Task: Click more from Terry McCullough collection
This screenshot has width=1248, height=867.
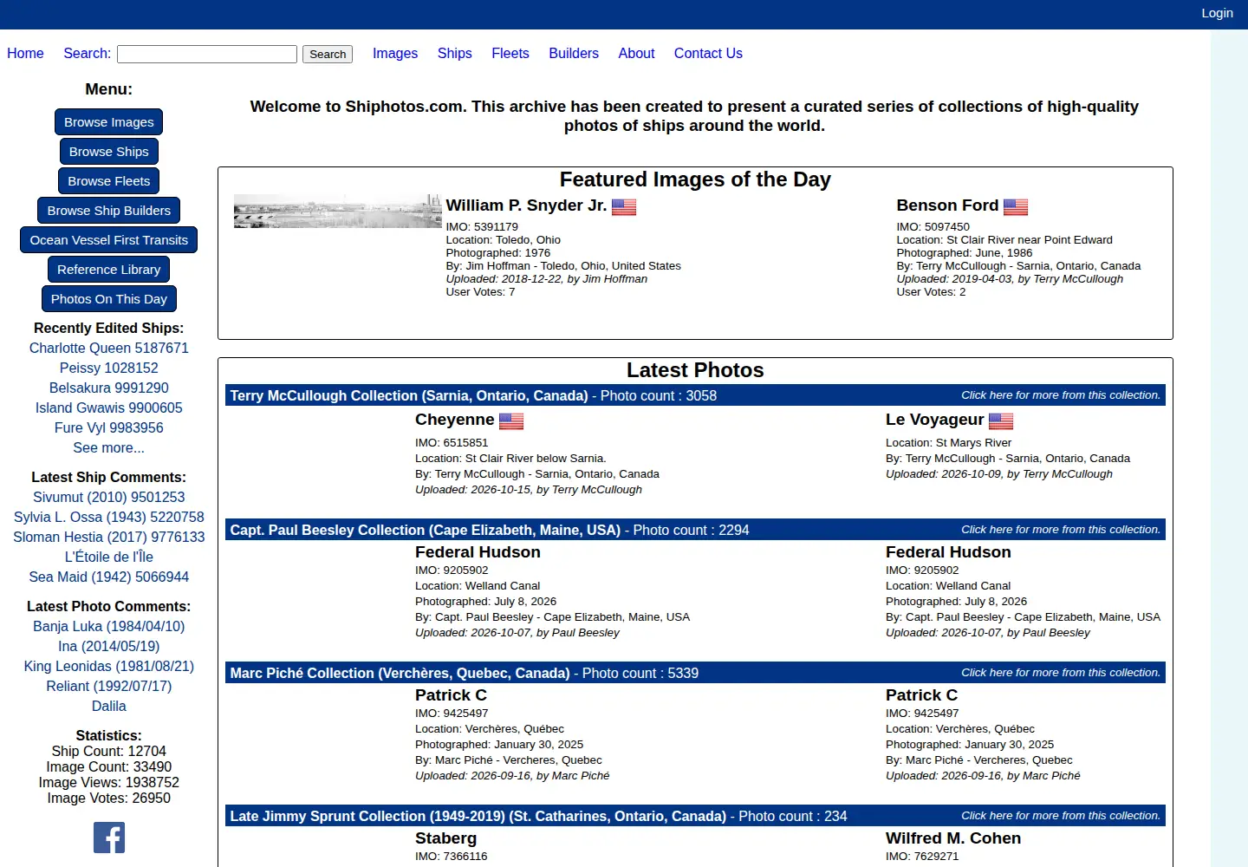Action: [x=1061, y=395]
